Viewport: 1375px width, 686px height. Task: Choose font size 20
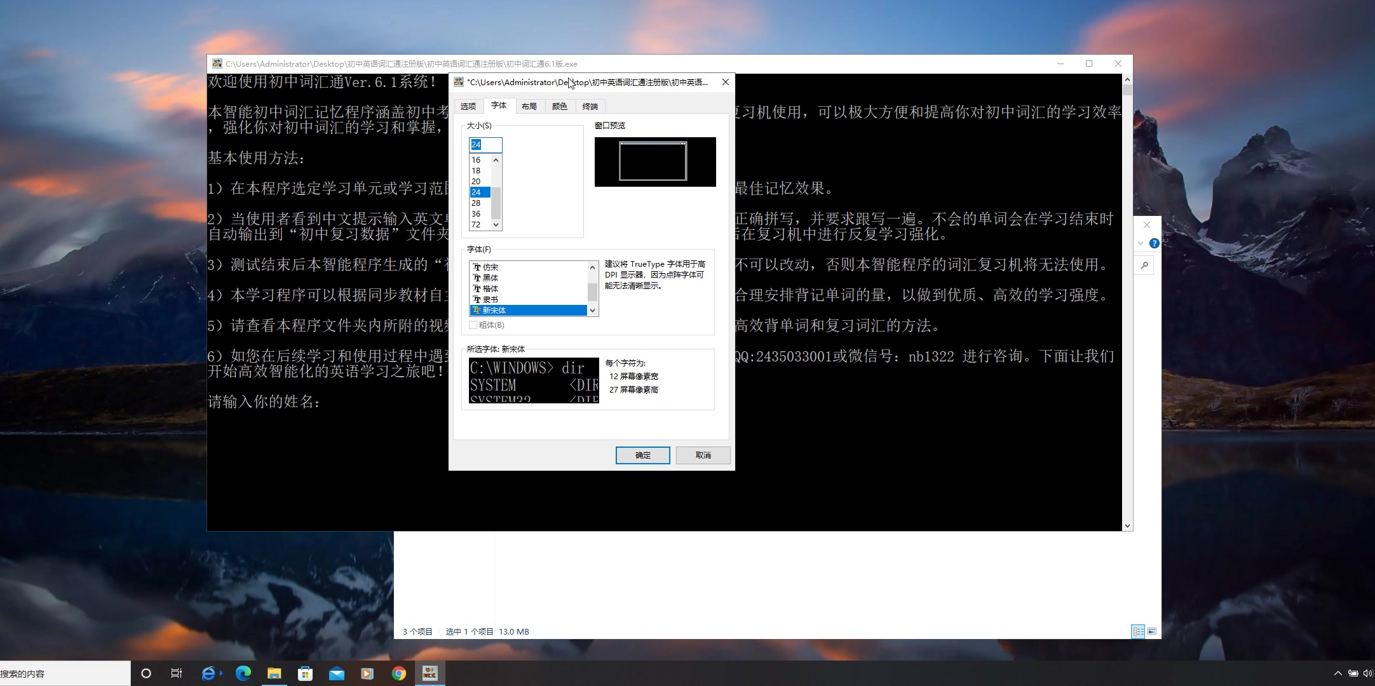[480, 182]
